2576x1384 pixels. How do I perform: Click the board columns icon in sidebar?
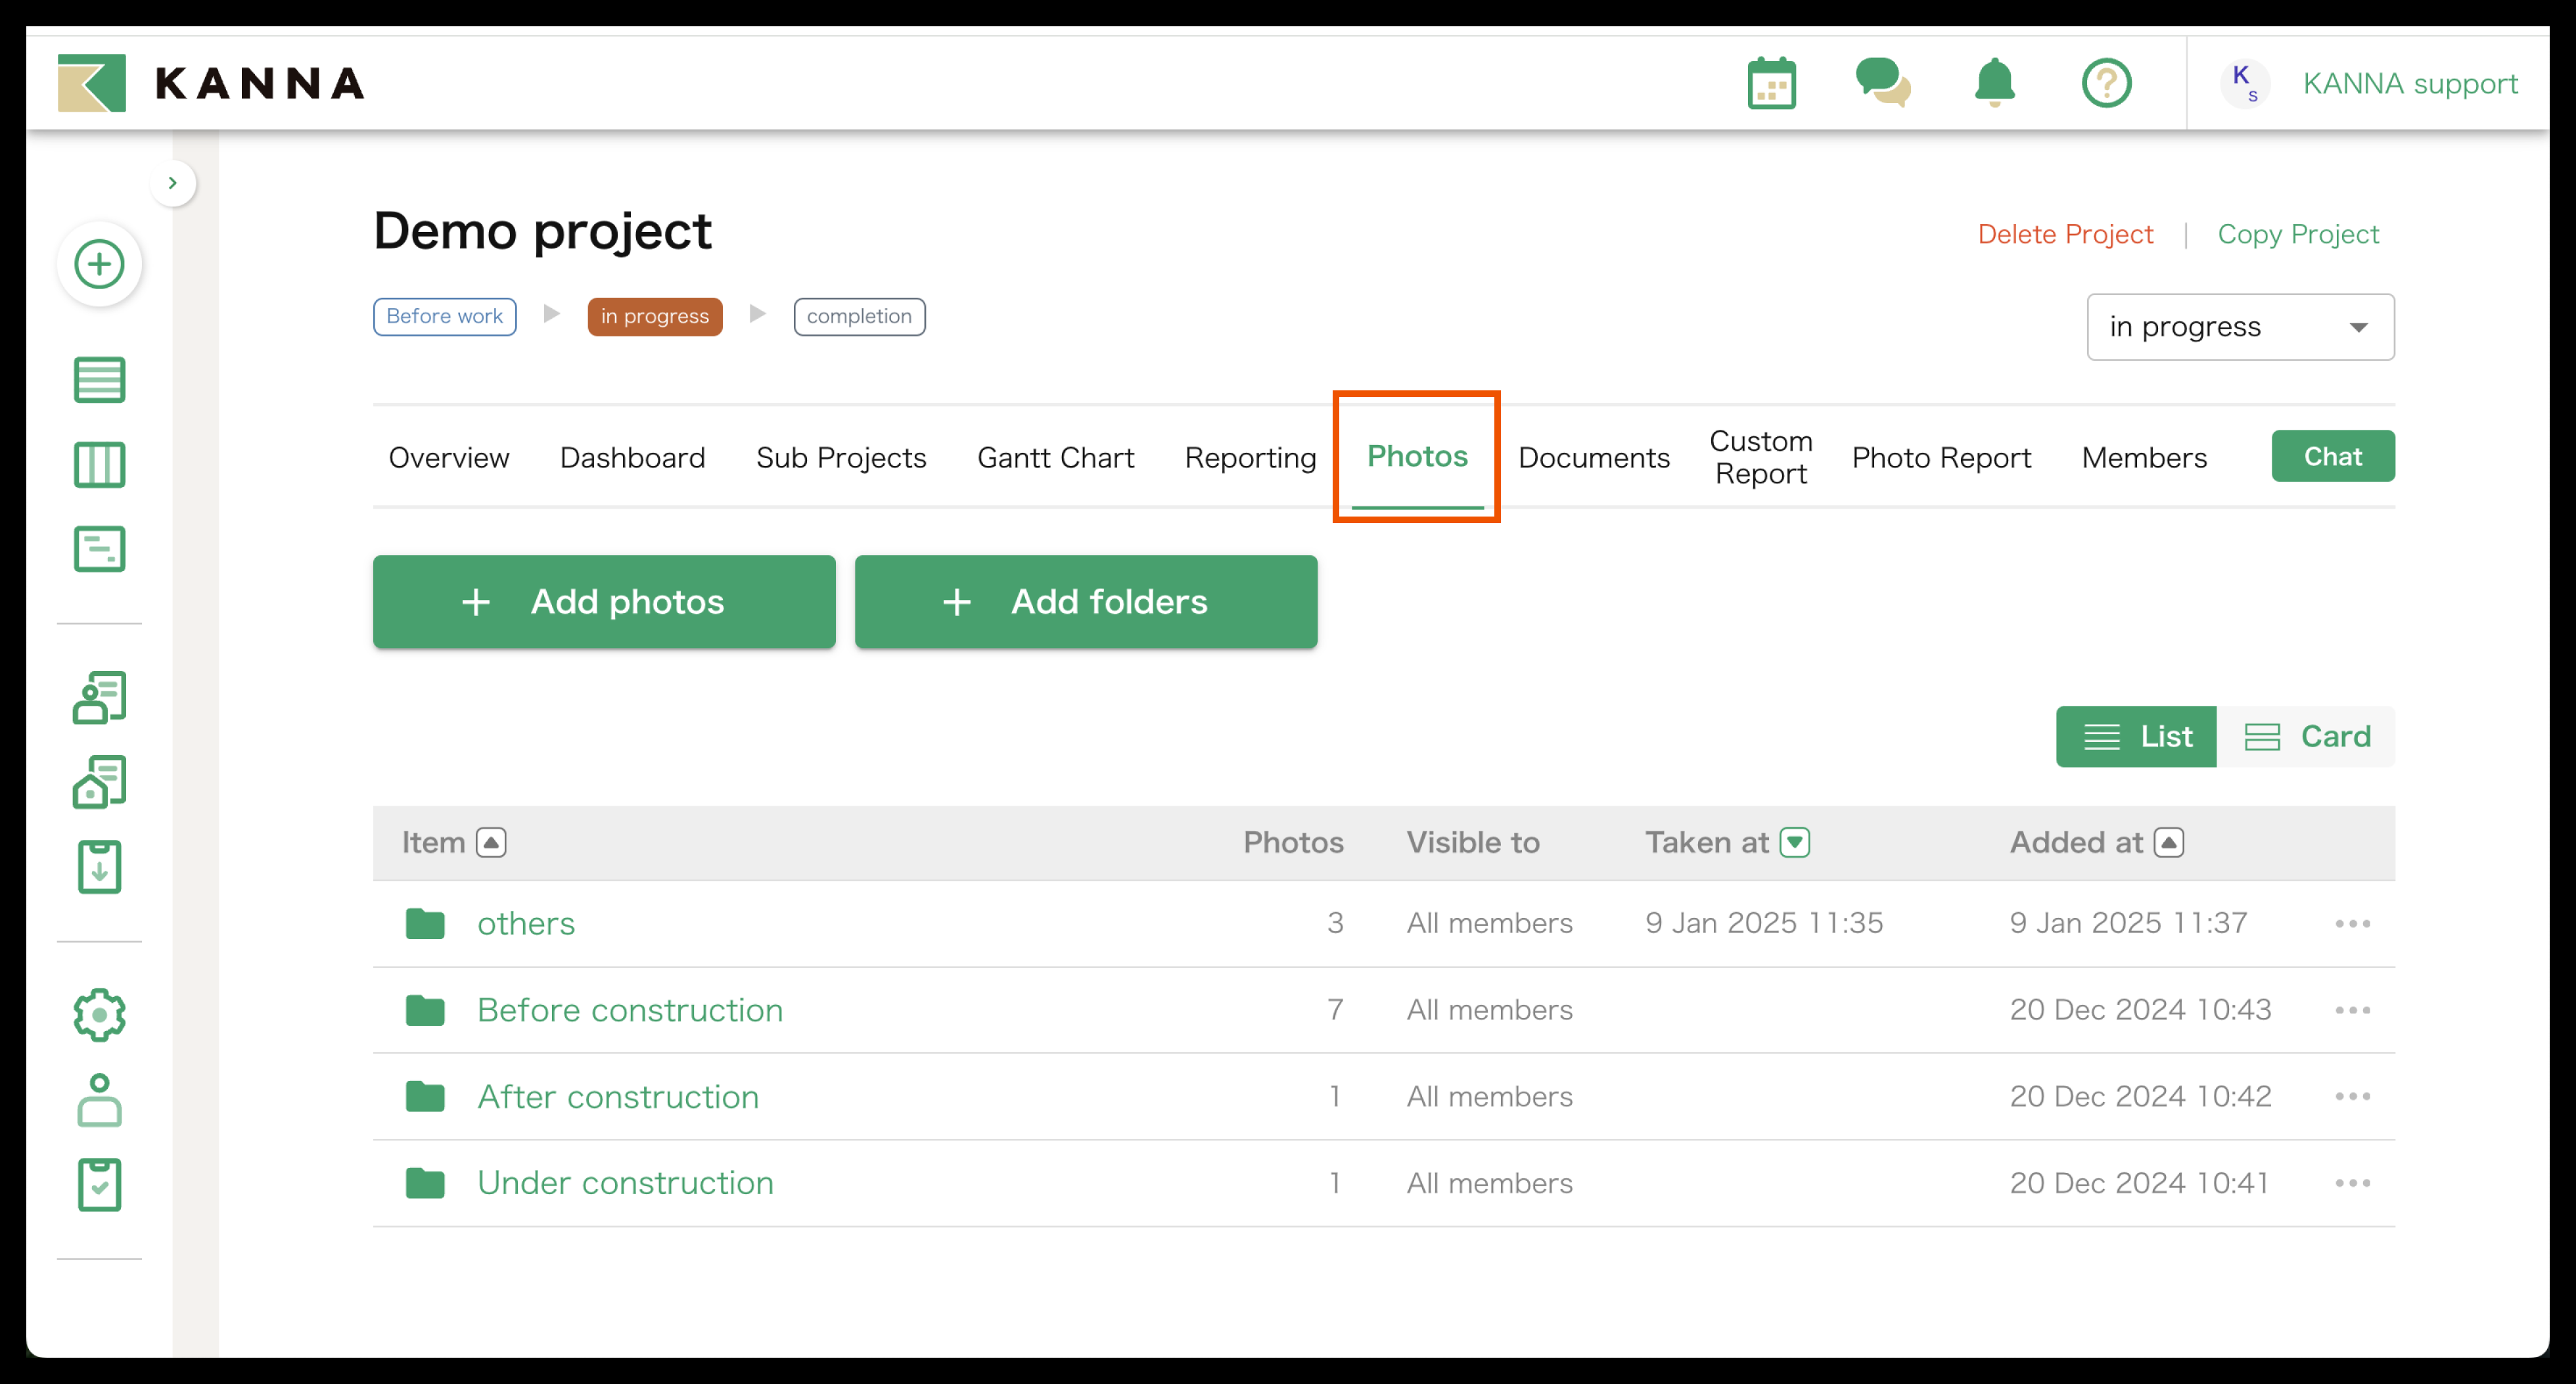point(99,465)
